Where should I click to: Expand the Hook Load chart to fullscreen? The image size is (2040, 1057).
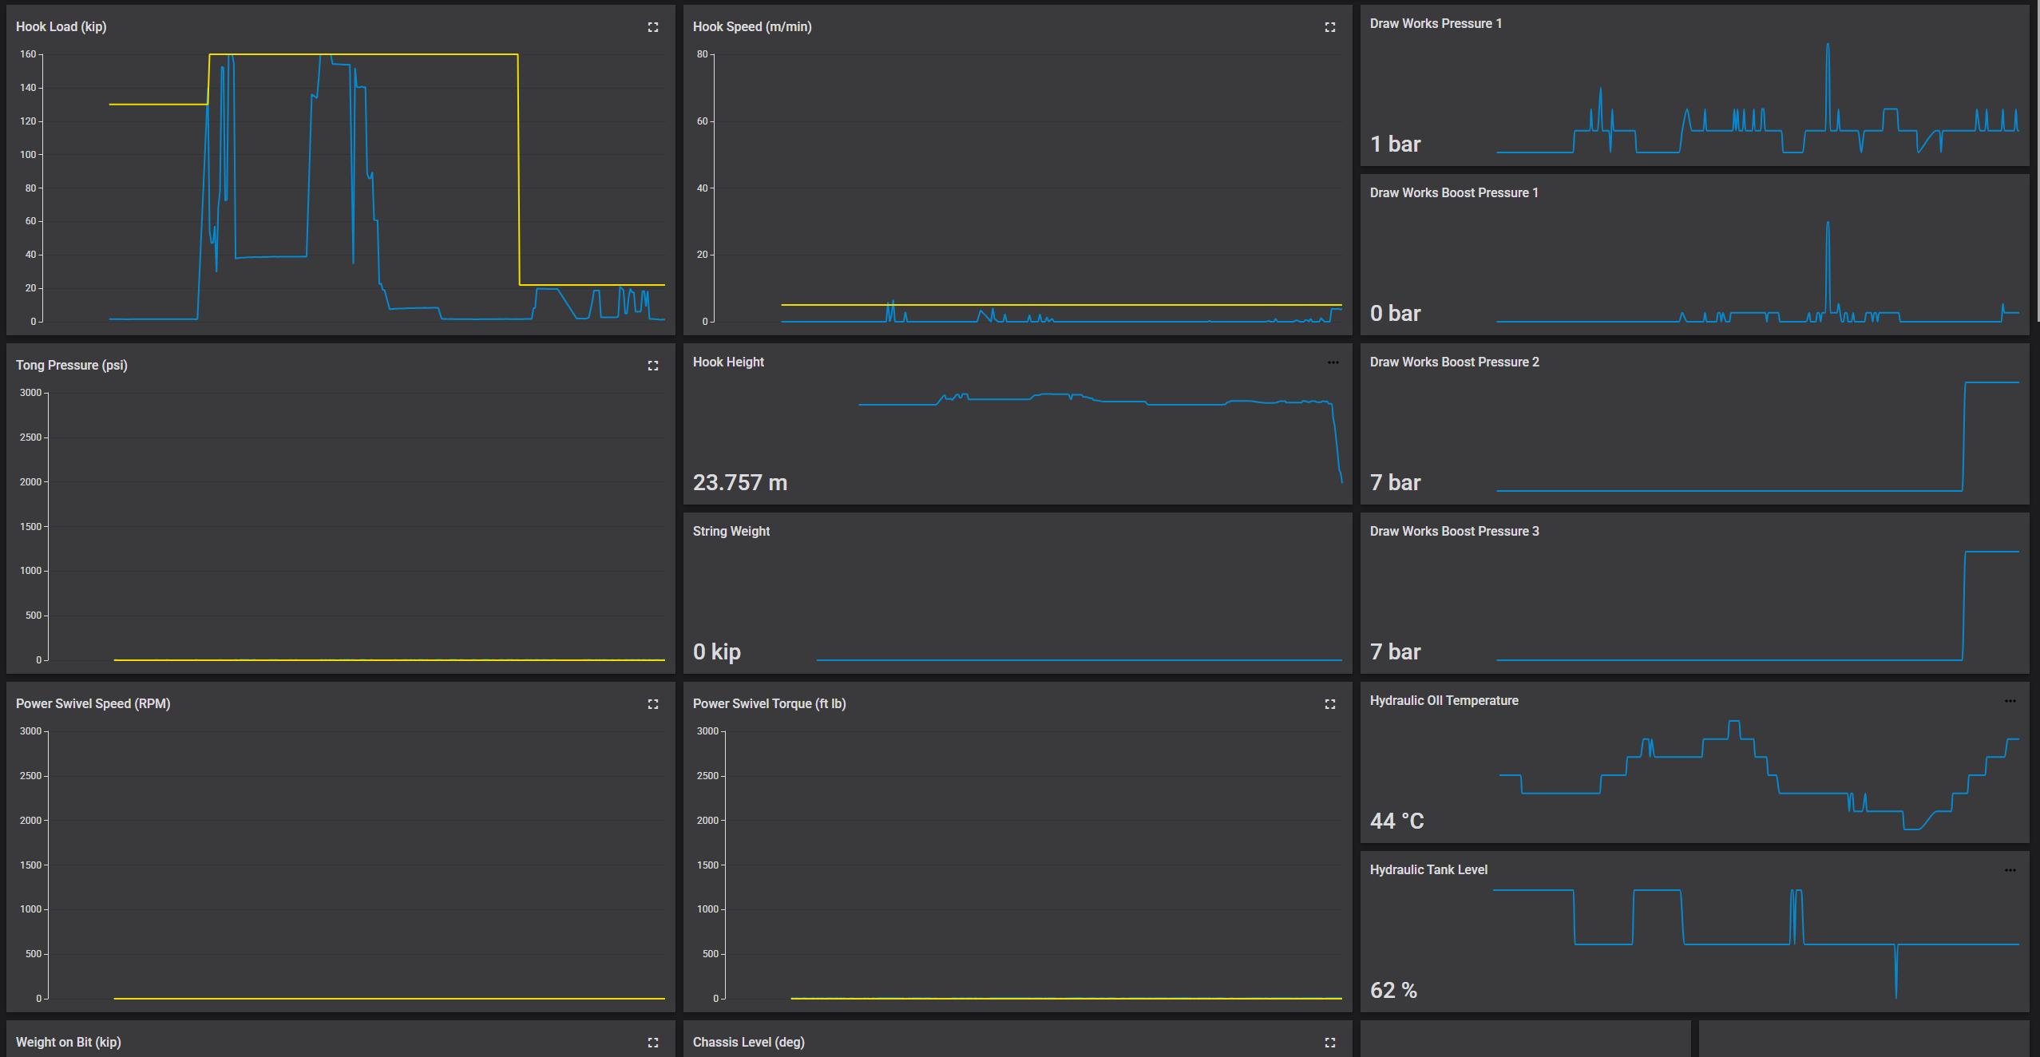[653, 27]
